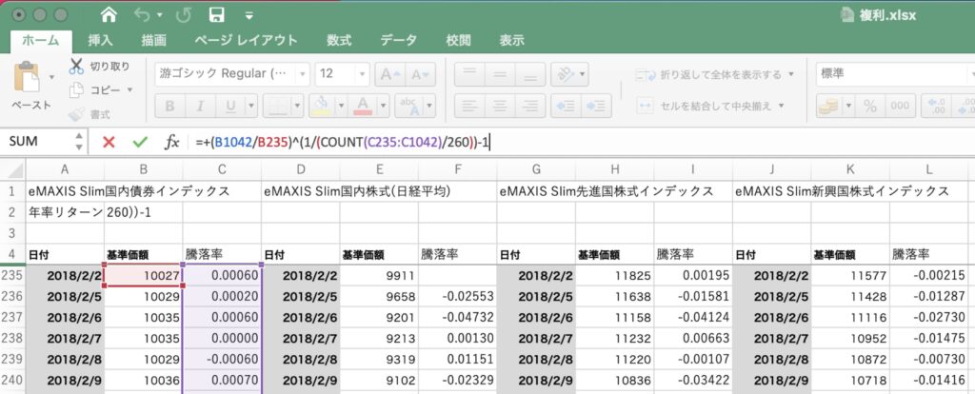
Task: Confirm formula with green checkmark
Action: click(x=140, y=143)
